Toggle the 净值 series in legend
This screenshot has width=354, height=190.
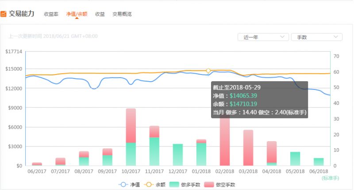pos(129,185)
